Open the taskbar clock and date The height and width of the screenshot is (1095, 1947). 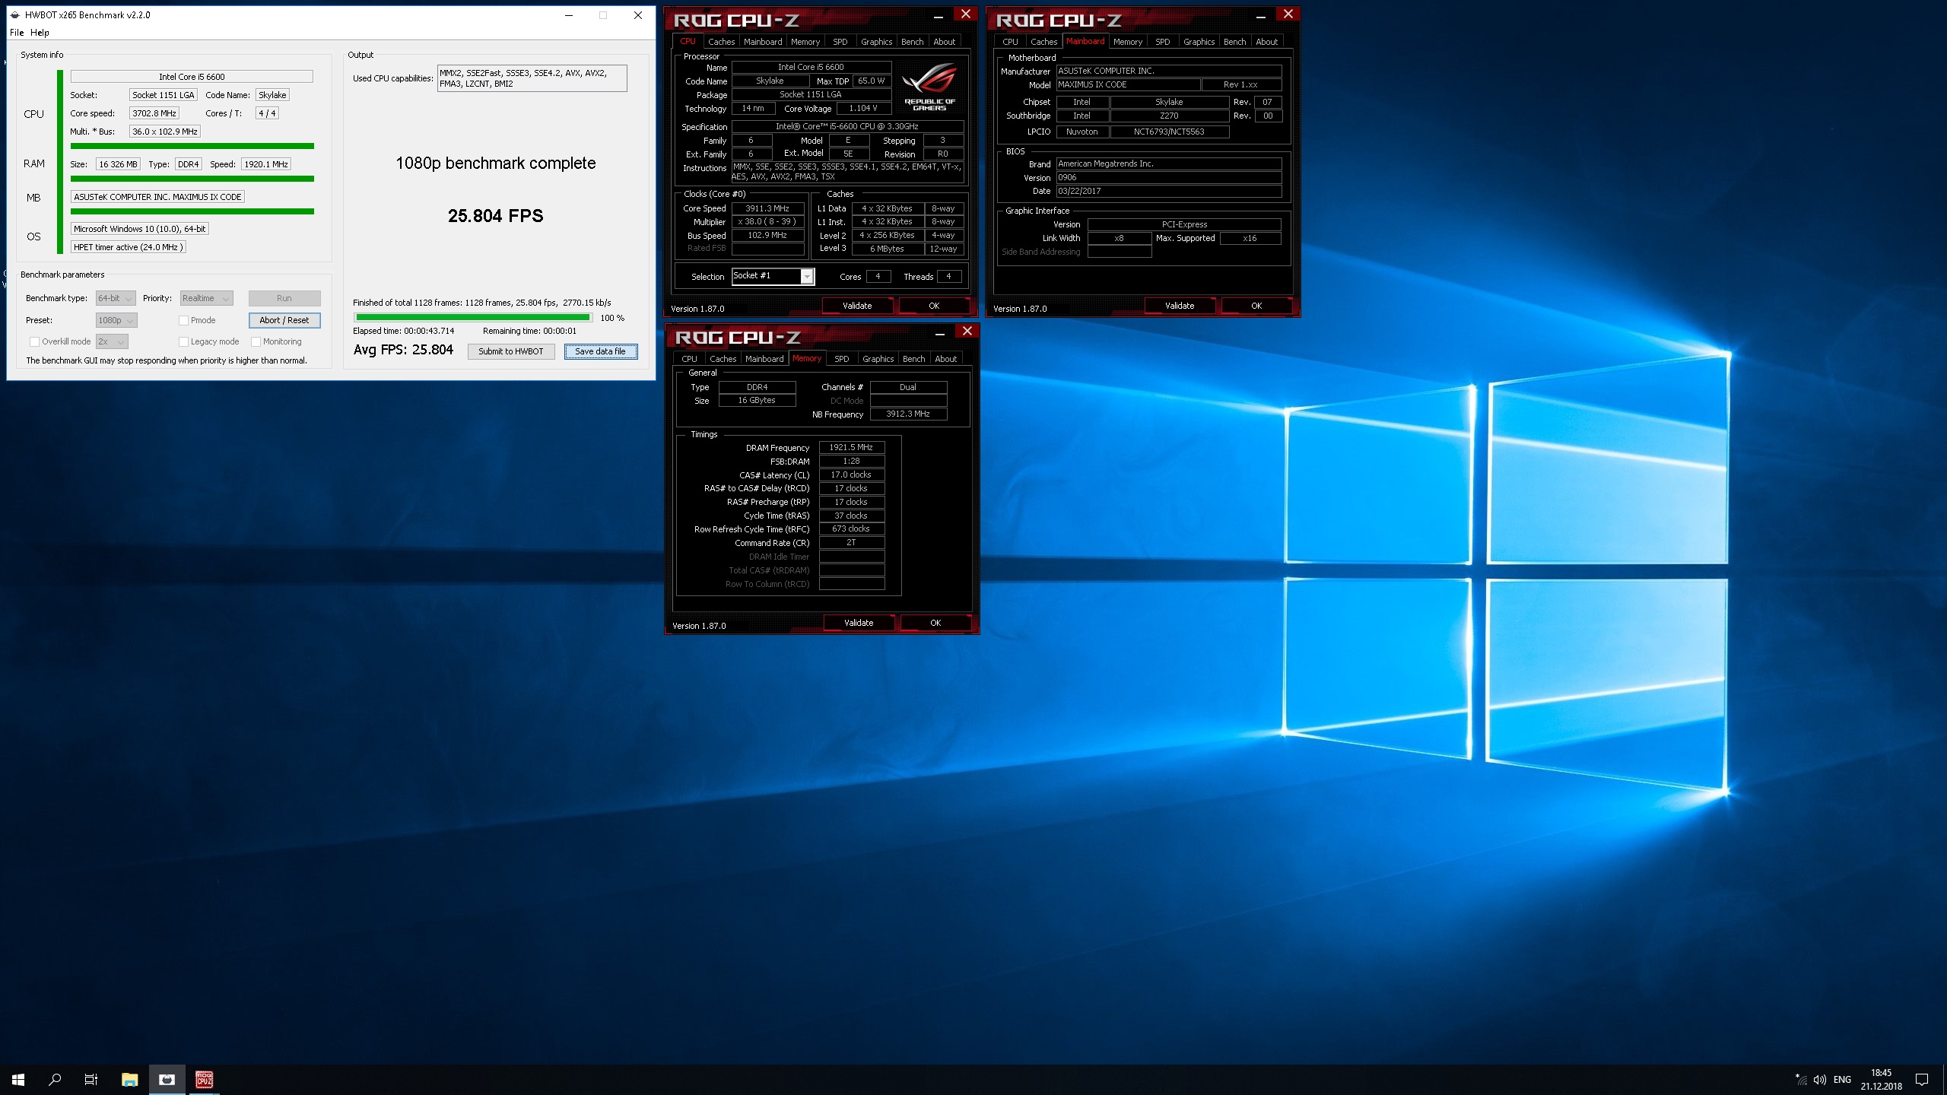(x=1882, y=1080)
